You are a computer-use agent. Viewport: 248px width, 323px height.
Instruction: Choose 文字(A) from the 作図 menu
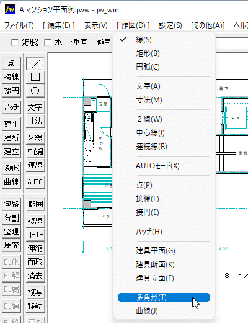click(164, 86)
